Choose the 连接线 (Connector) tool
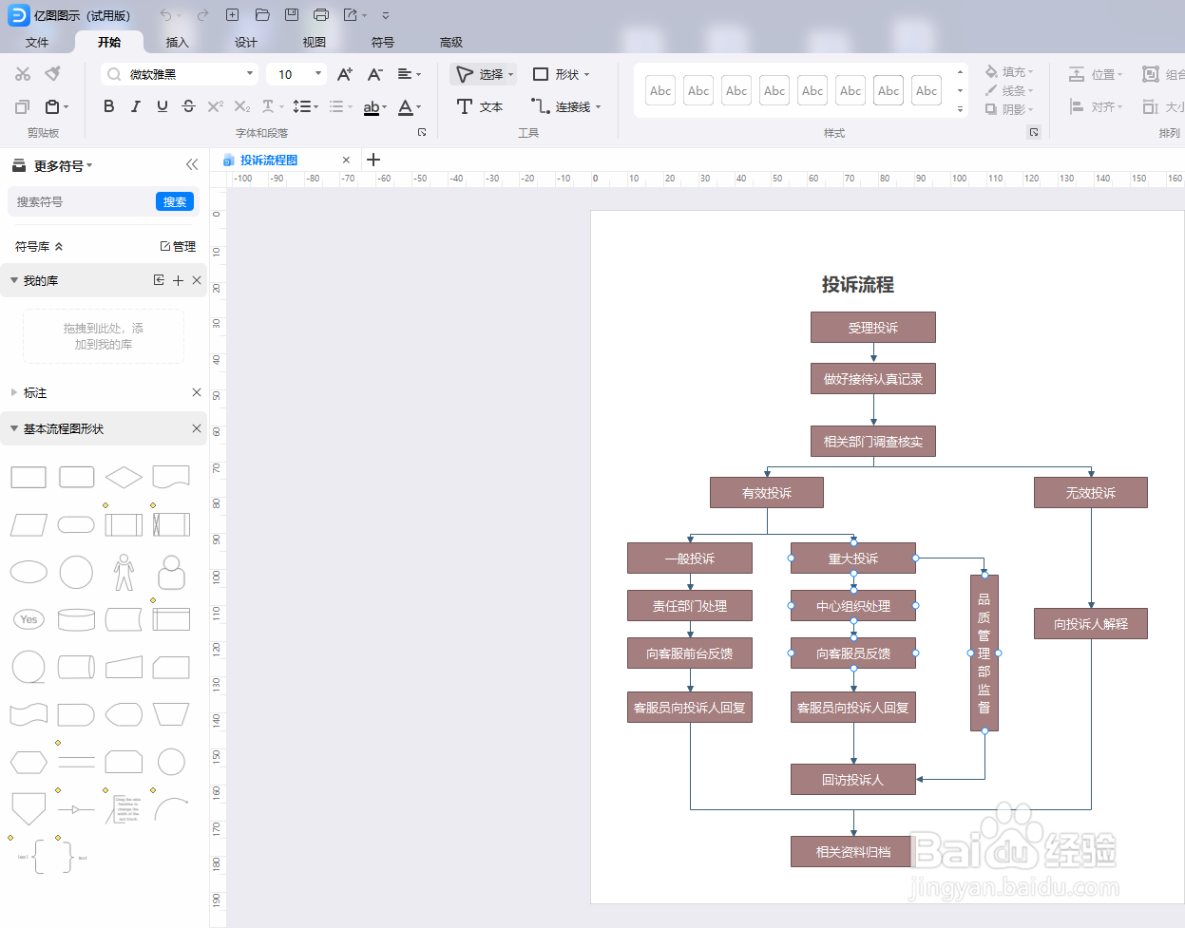Screen dimensions: 1185x928 (x=565, y=106)
